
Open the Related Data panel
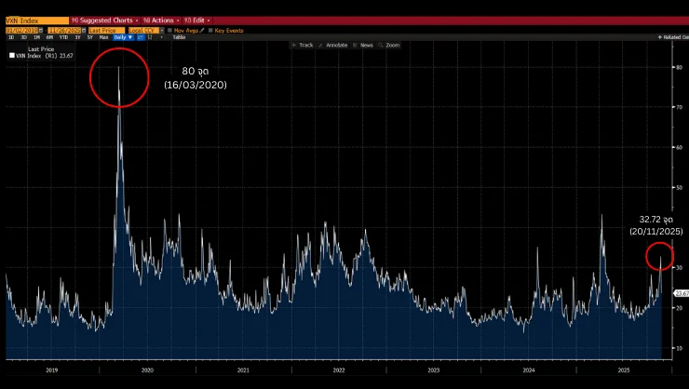point(673,37)
